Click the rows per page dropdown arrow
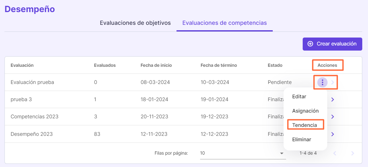The width and height of the screenshot is (368, 167). coord(282,153)
